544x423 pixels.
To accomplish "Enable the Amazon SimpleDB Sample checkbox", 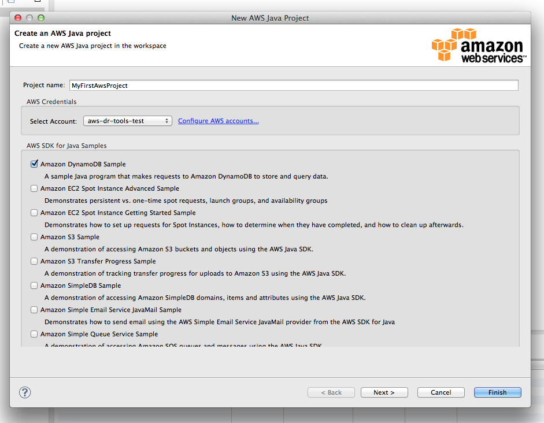I will 34,285.
